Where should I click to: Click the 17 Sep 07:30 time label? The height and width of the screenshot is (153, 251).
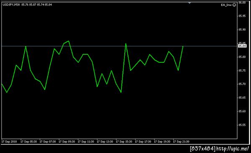[x=48, y=142]
